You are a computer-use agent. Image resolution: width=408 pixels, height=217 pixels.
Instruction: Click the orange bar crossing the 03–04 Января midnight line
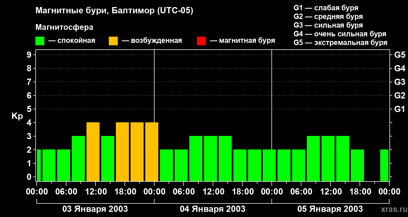[152, 152]
